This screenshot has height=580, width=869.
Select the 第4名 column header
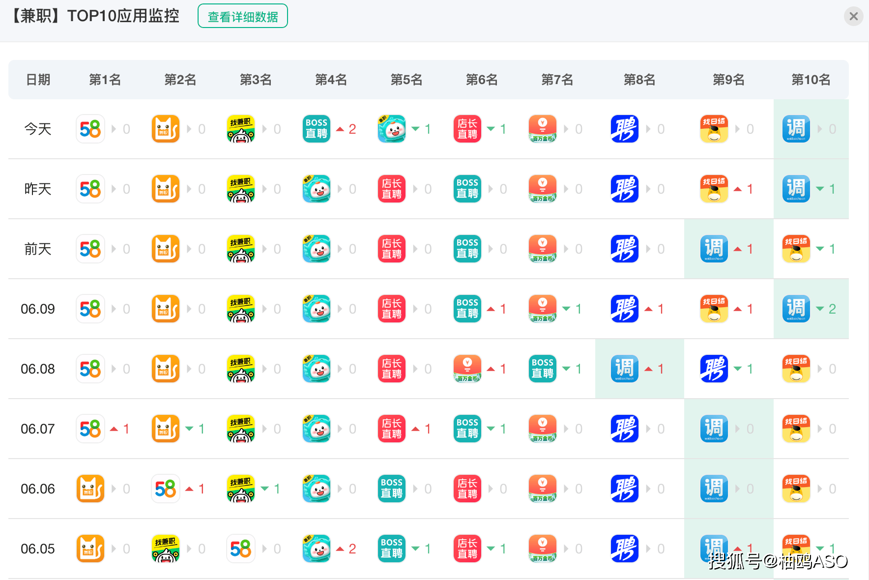point(331,80)
